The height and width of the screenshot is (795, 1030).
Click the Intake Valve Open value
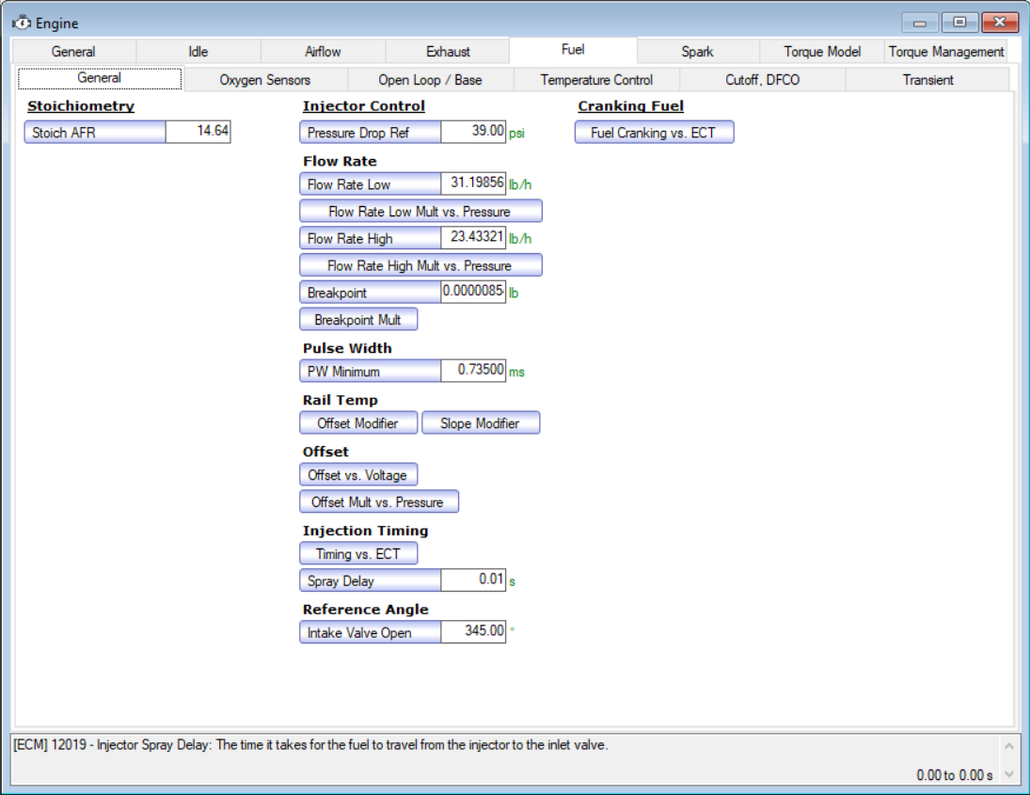(473, 632)
